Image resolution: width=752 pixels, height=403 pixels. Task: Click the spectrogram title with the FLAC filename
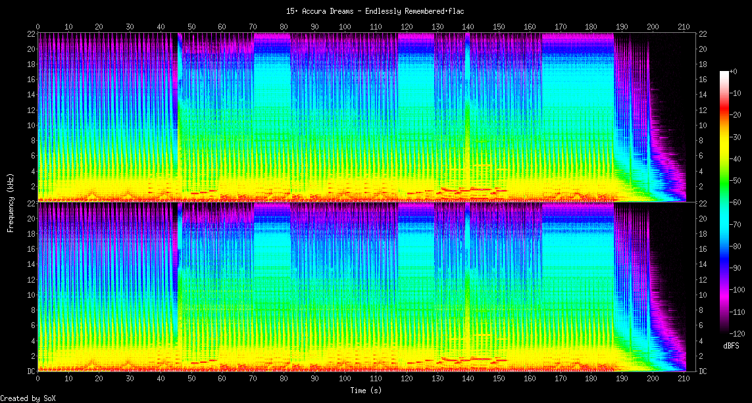click(376, 11)
